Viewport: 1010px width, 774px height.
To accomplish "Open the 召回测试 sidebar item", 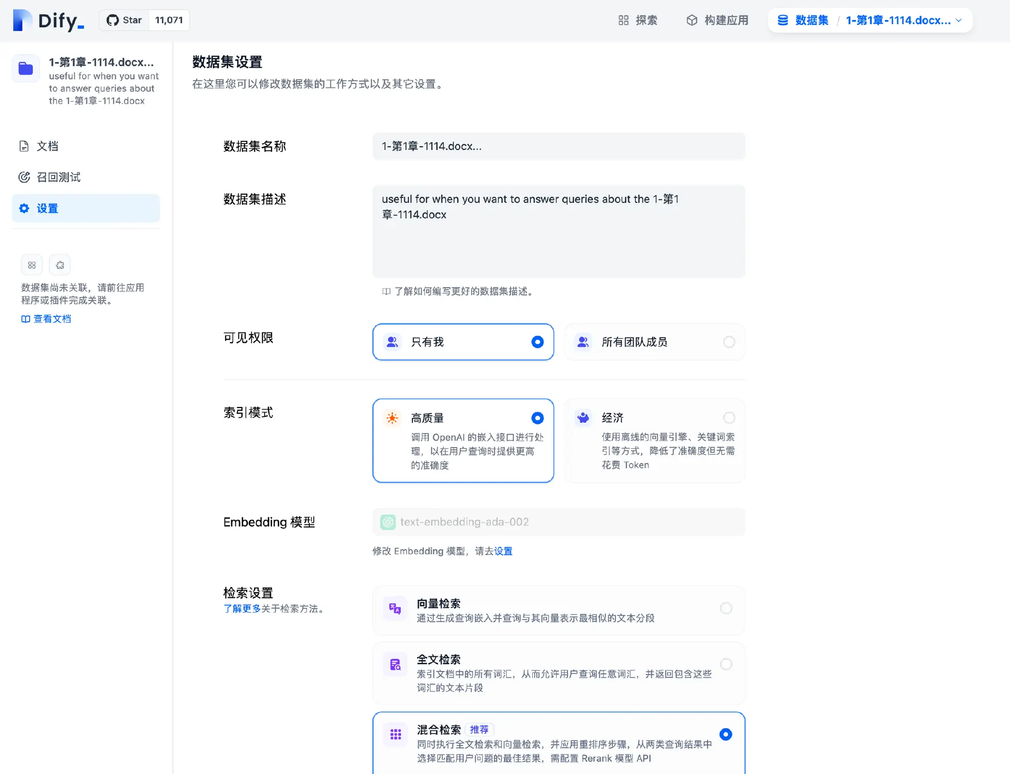I will pos(58,177).
